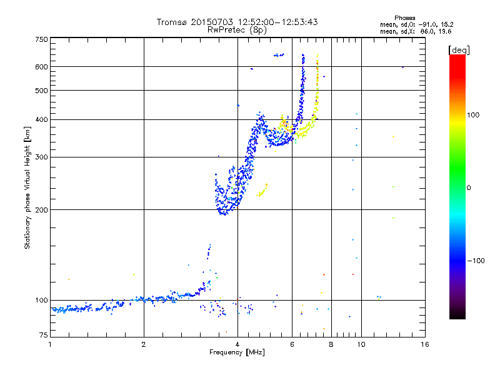The width and height of the screenshot is (500, 375).
Task: Click the x-axis label '8'
Action: coord(331,344)
